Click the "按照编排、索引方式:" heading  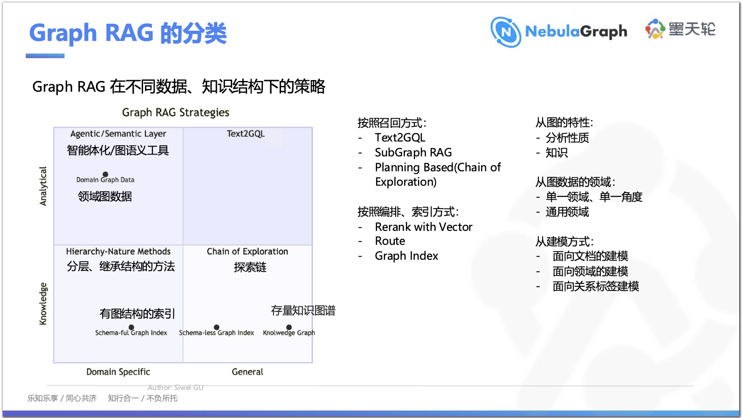click(x=408, y=212)
